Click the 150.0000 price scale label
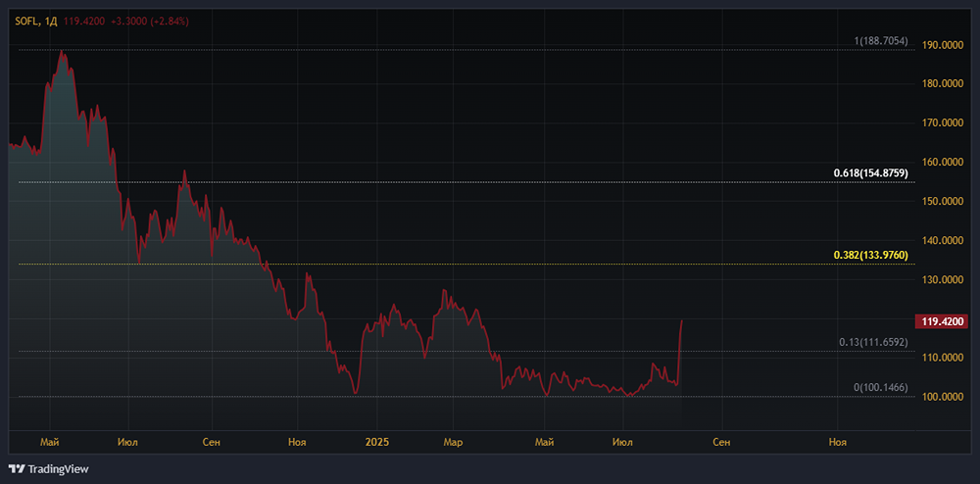The image size is (980, 484). coord(943,202)
